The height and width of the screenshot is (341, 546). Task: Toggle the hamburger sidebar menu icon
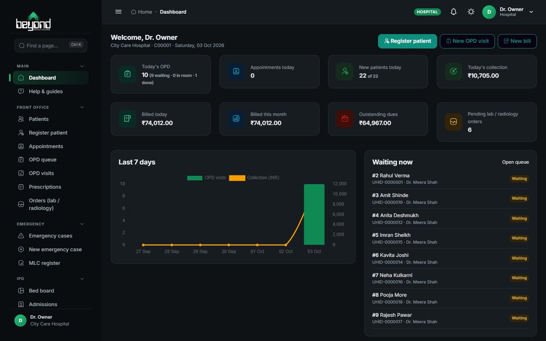118,12
